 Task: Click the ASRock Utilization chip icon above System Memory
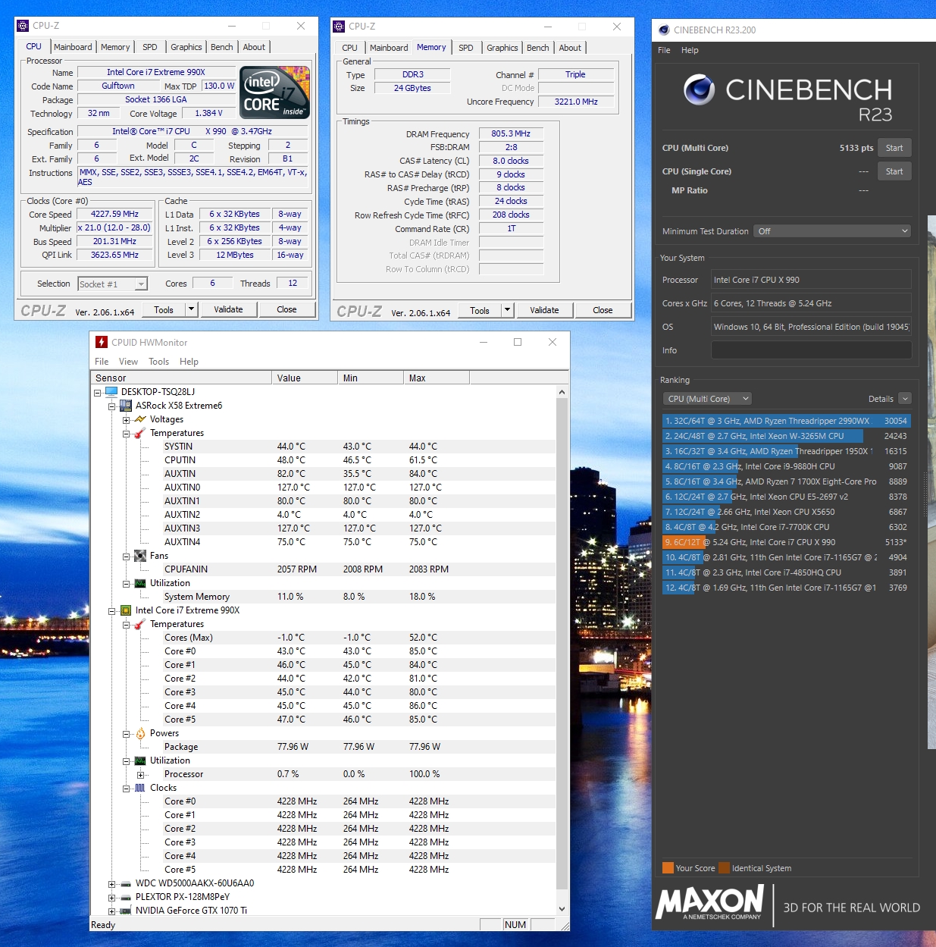[140, 583]
